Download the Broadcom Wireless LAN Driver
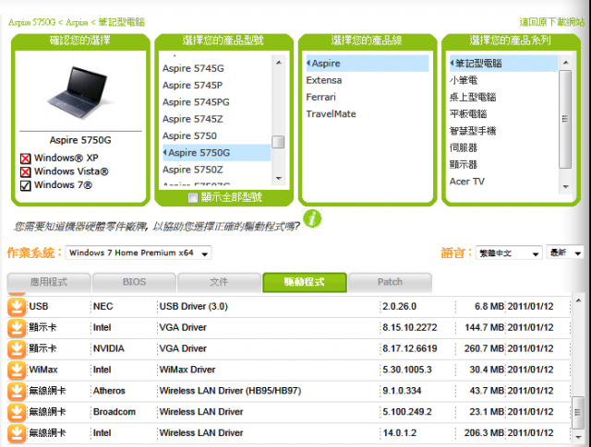591x447 pixels. 17,412
